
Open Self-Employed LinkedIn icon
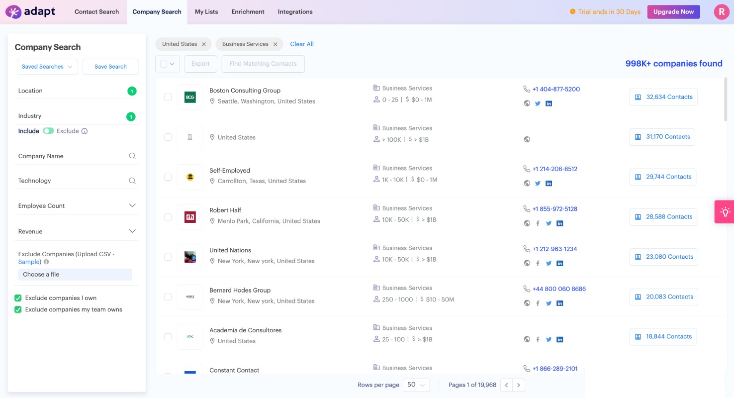click(549, 184)
